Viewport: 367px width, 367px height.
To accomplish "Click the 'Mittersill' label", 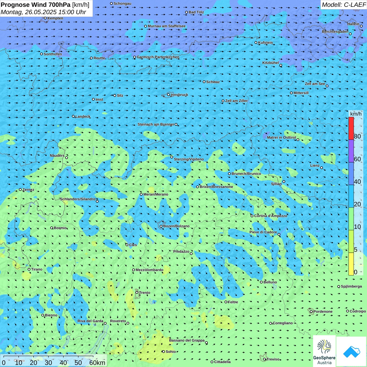I will (x=301, y=93).
